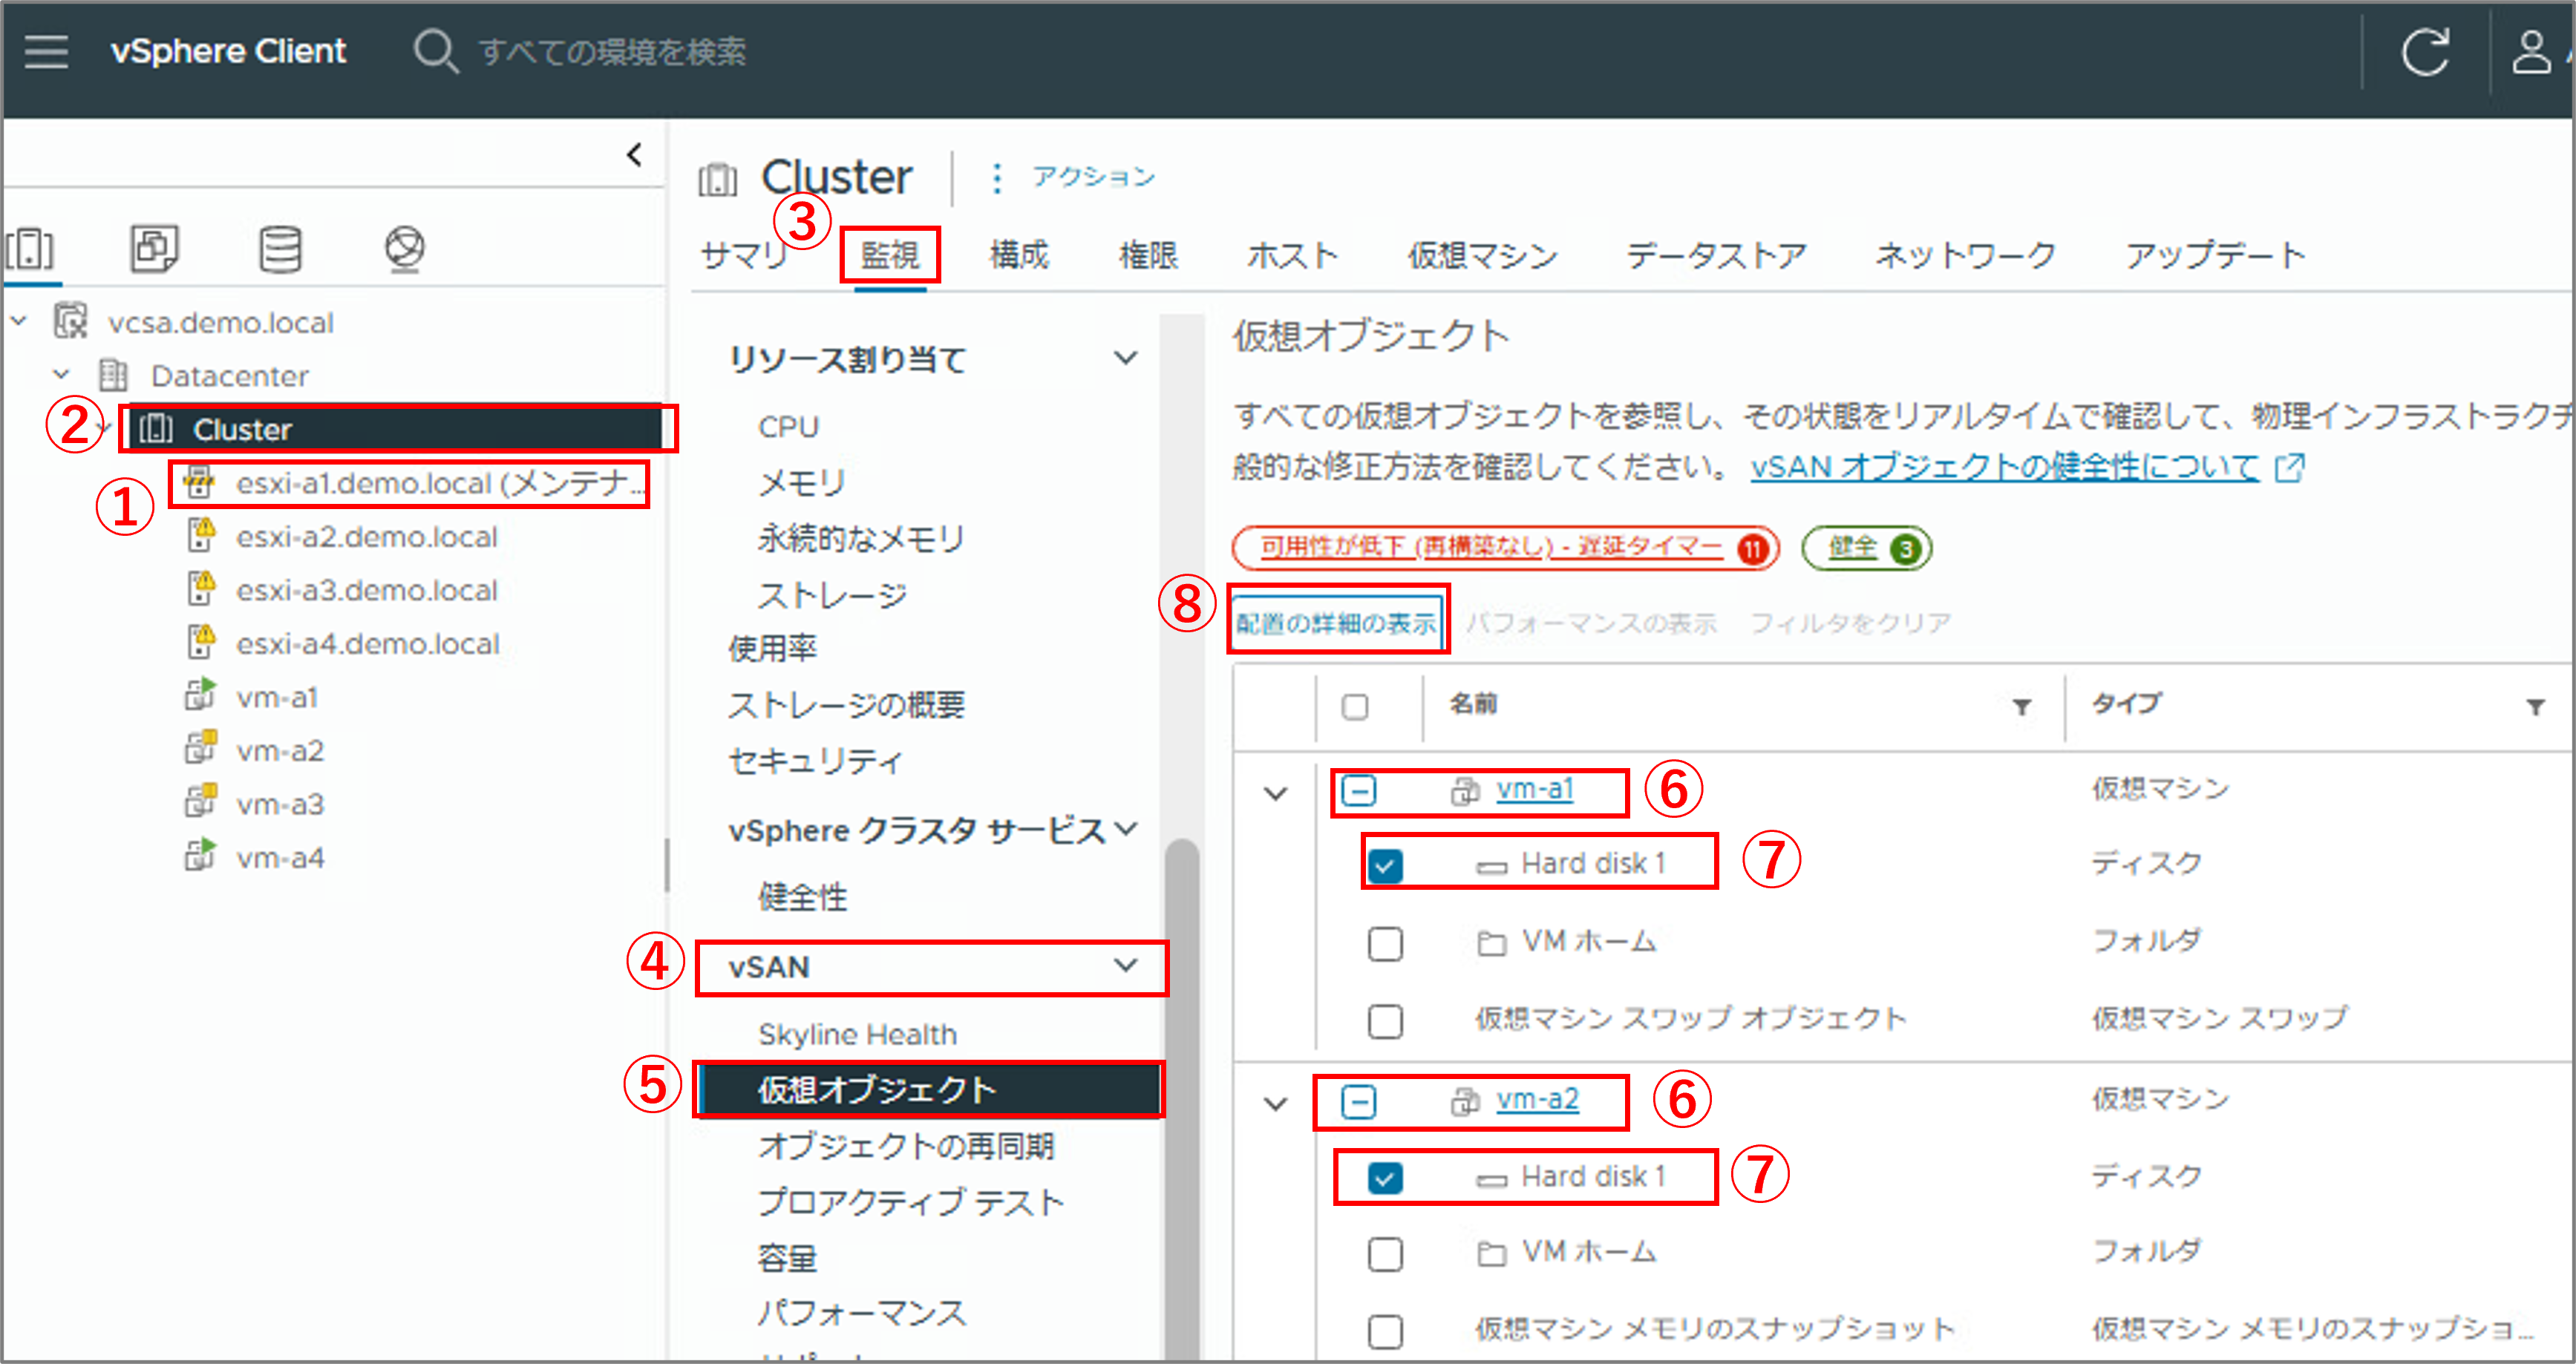Collapse the Datacenter tree node
2576x1364 pixels.
pyautogui.click(x=61, y=375)
